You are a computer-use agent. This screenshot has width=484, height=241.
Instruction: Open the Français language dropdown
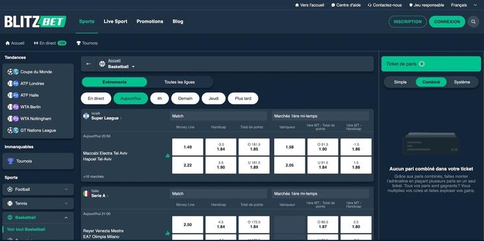tap(464, 5)
